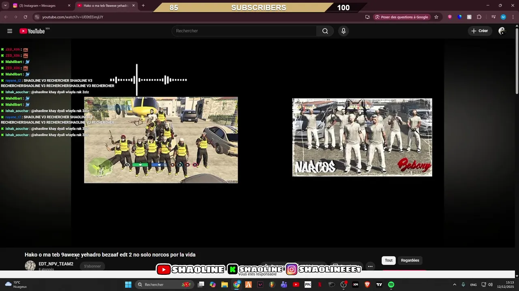Close the current YouTube tab
This screenshot has height=291, width=519.
pyautogui.click(x=133, y=6)
